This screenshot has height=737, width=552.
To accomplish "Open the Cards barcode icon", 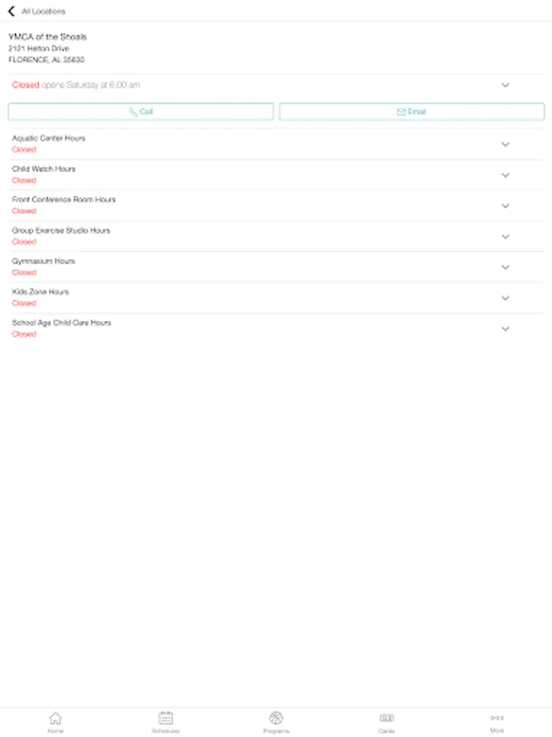I will coord(386,717).
